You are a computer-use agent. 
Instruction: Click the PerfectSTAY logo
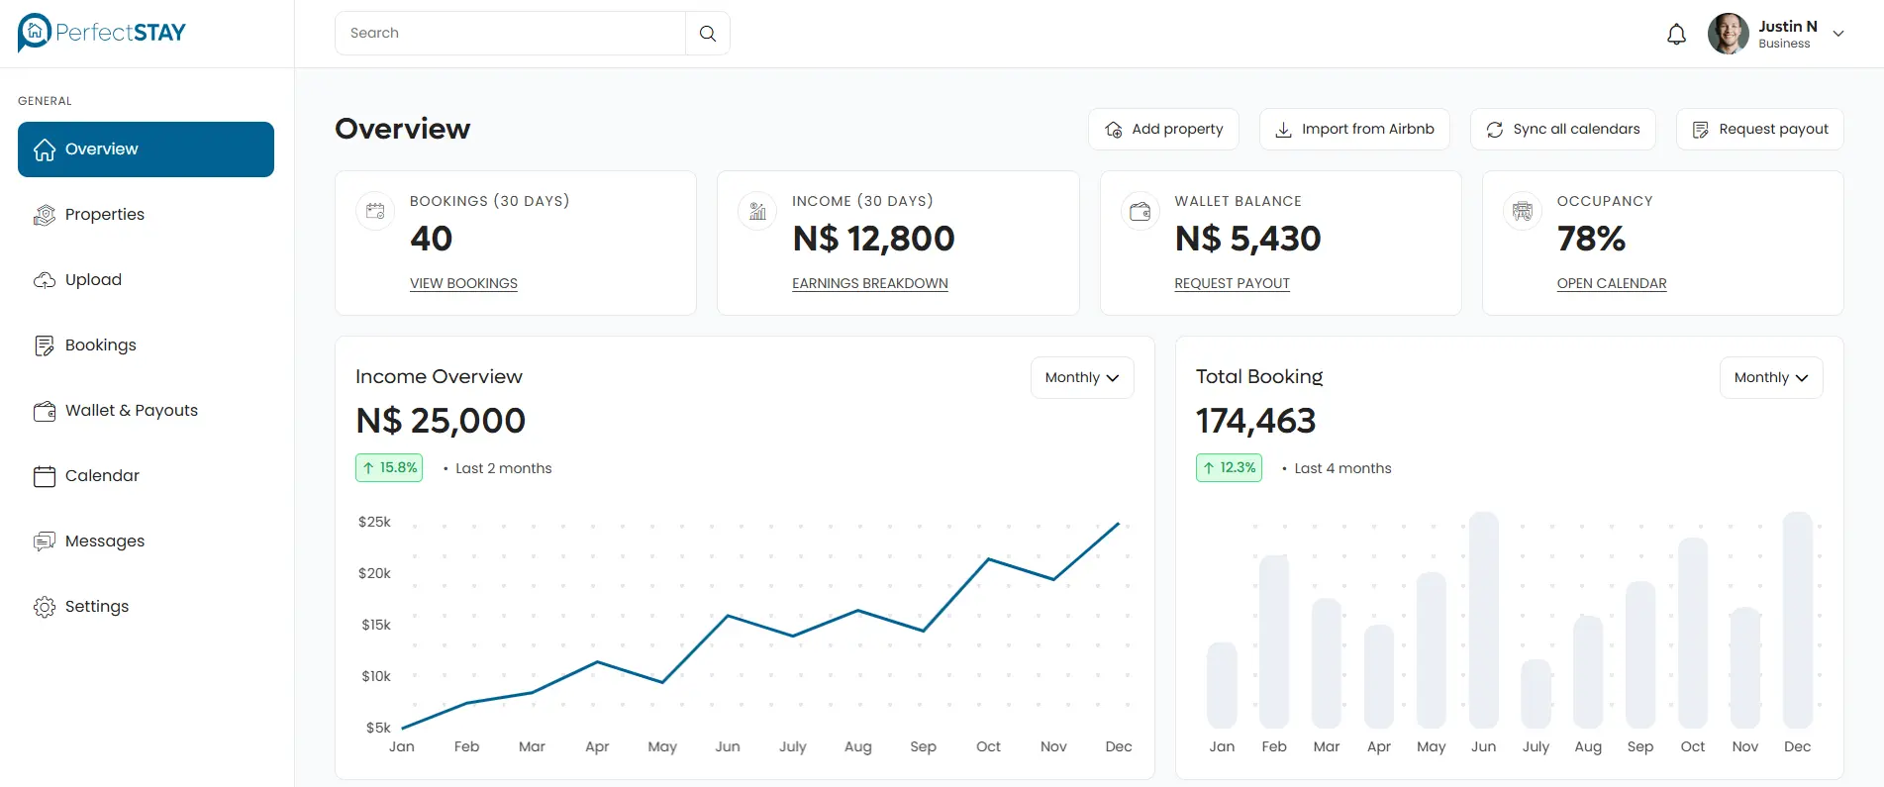click(102, 33)
